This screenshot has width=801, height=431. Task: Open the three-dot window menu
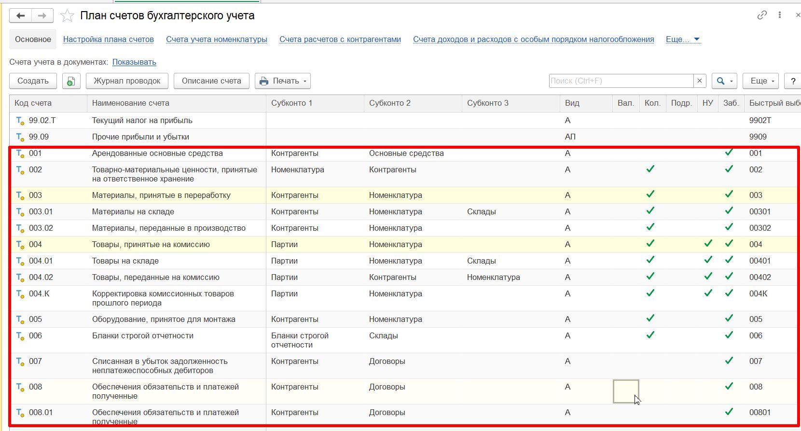click(x=780, y=15)
